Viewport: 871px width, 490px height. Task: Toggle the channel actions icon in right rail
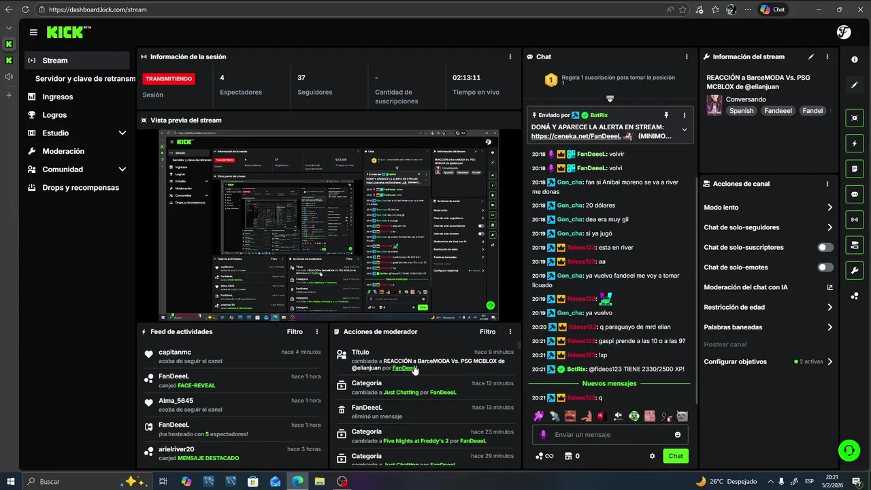click(x=855, y=244)
